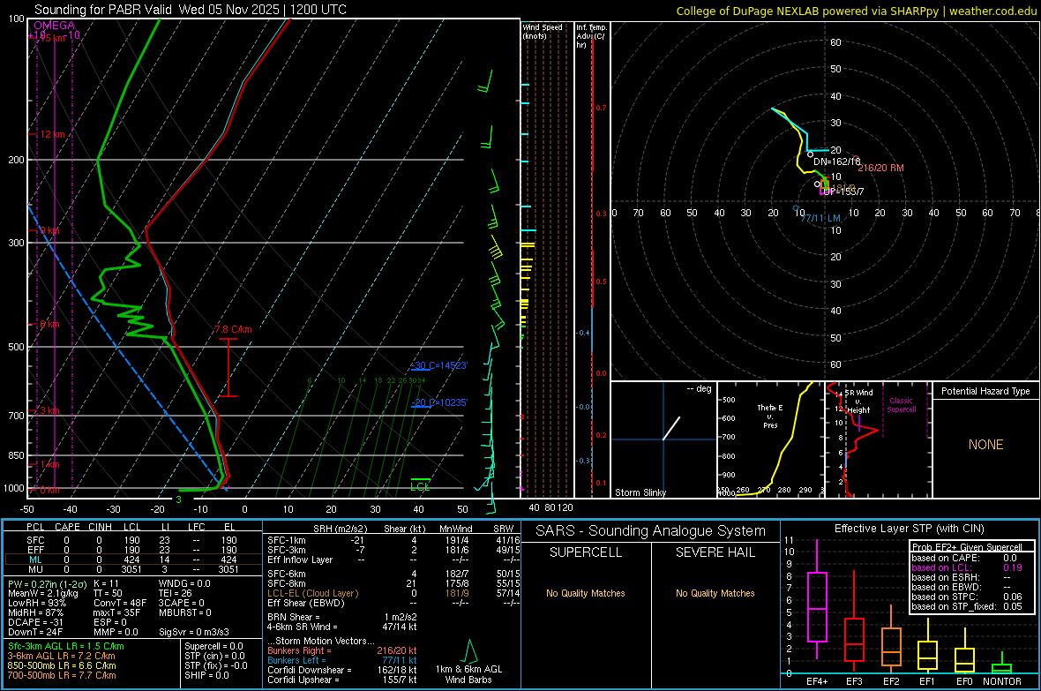Select the red '7.8 C/km' lapse rate label

click(233, 329)
